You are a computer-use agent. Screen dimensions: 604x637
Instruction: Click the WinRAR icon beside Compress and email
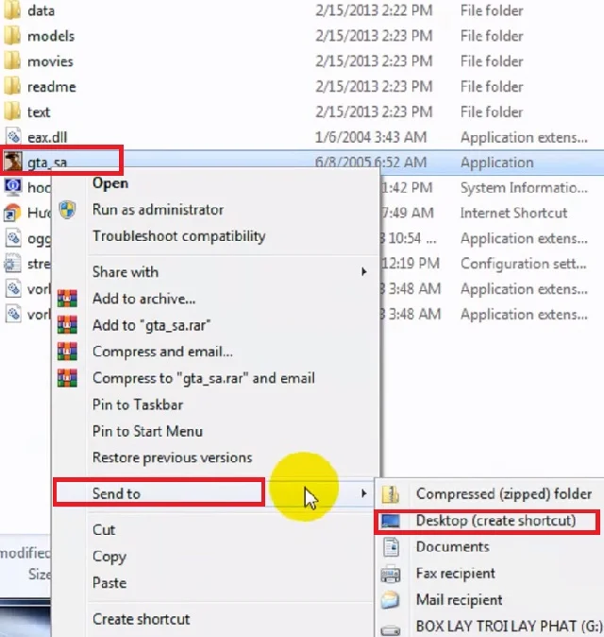pos(67,352)
